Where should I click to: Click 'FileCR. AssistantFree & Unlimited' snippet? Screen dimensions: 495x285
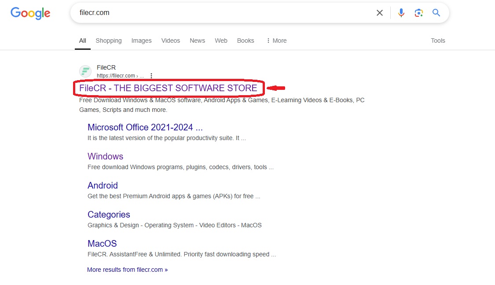(182, 254)
